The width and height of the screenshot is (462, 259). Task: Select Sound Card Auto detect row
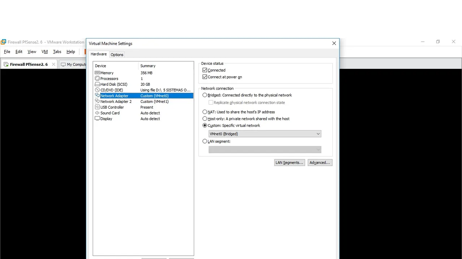(x=143, y=113)
